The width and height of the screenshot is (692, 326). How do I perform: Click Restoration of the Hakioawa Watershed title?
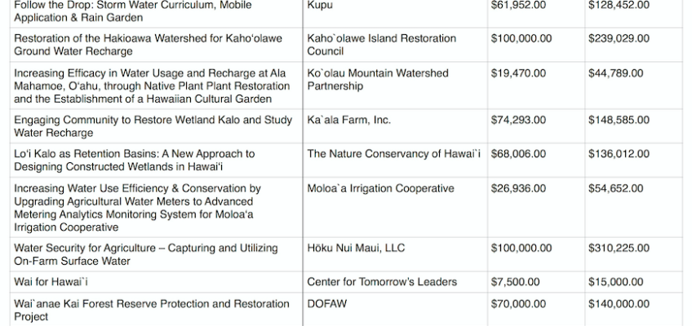(x=148, y=45)
